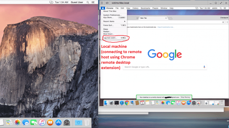Open FaceTime in remote dock
Screen dimensions: 229x128
coord(173,103)
